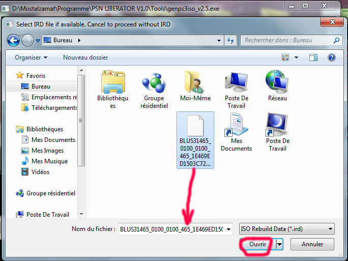Select the Poste De Travail computer icon
Screen dimensions: 348x261
coord(236,83)
